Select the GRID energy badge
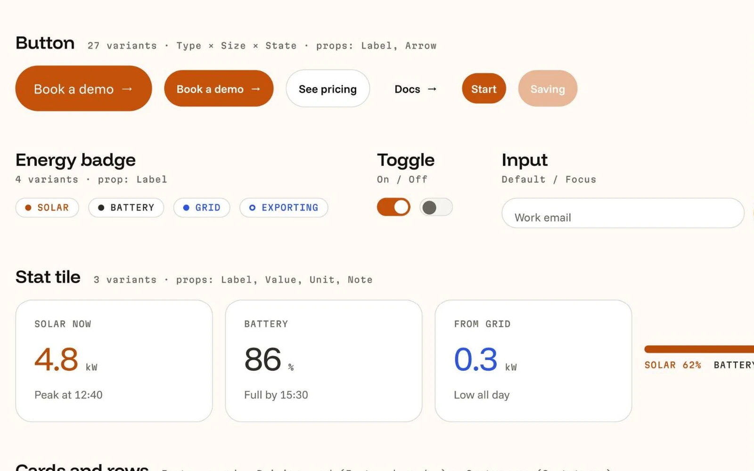The height and width of the screenshot is (471, 754). pyautogui.click(x=202, y=208)
